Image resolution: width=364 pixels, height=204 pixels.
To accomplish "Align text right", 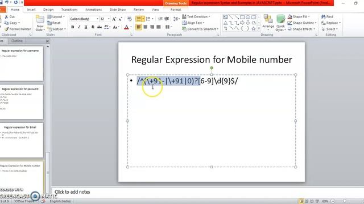I will pyautogui.click(x=152, y=27).
